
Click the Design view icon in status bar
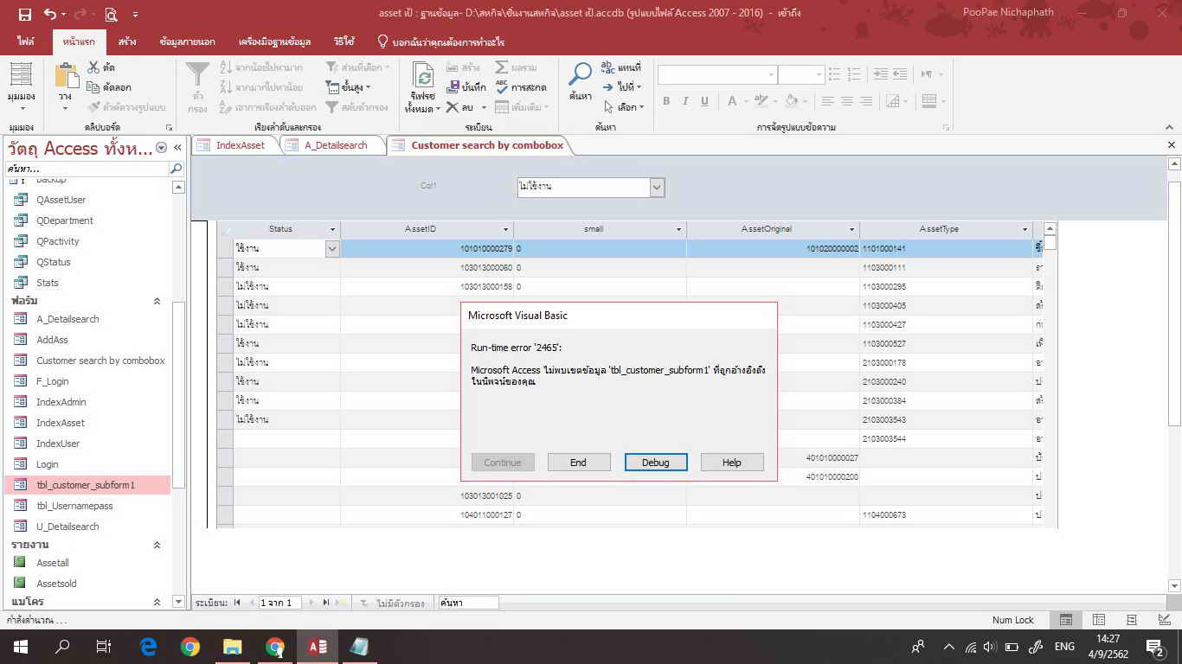(1164, 620)
